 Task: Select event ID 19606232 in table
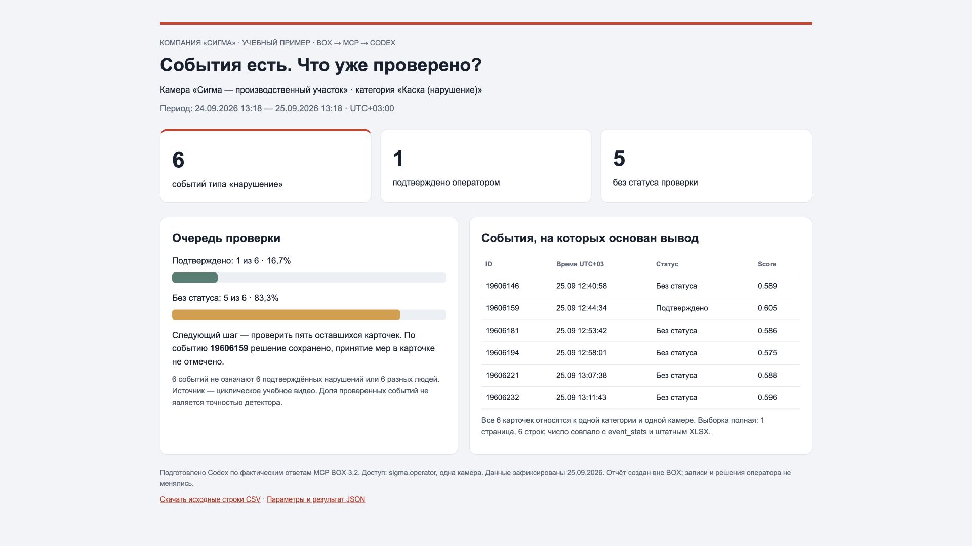click(x=502, y=398)
